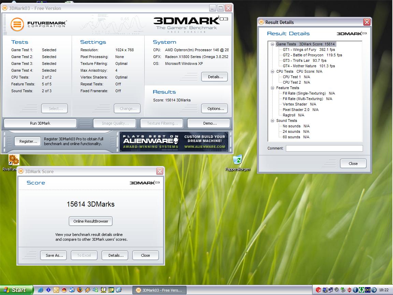The image size is (393, 295).
Task: Click the Run 3DMark button
Action: [x=40, y=123]
